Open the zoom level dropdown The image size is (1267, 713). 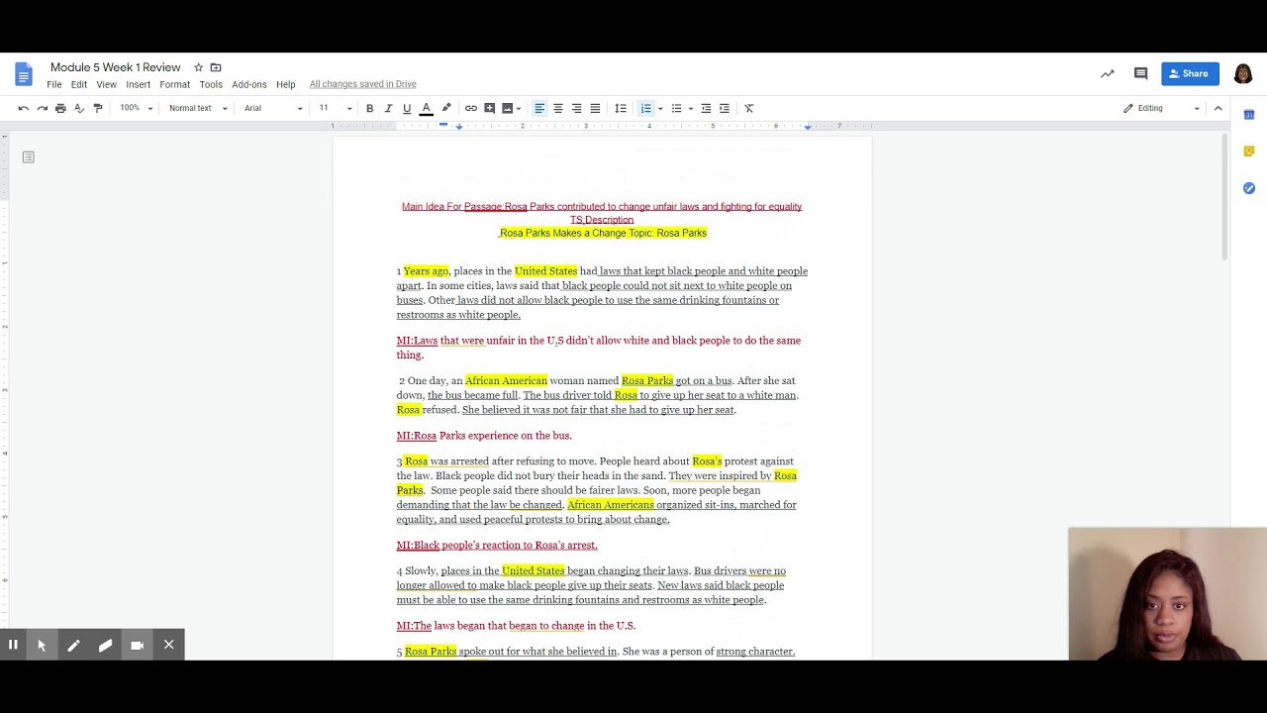[x=137, y=108]
